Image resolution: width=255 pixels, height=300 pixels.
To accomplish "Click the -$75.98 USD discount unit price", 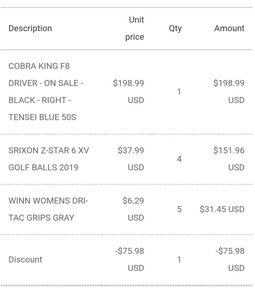I will (x=130, y=260).
